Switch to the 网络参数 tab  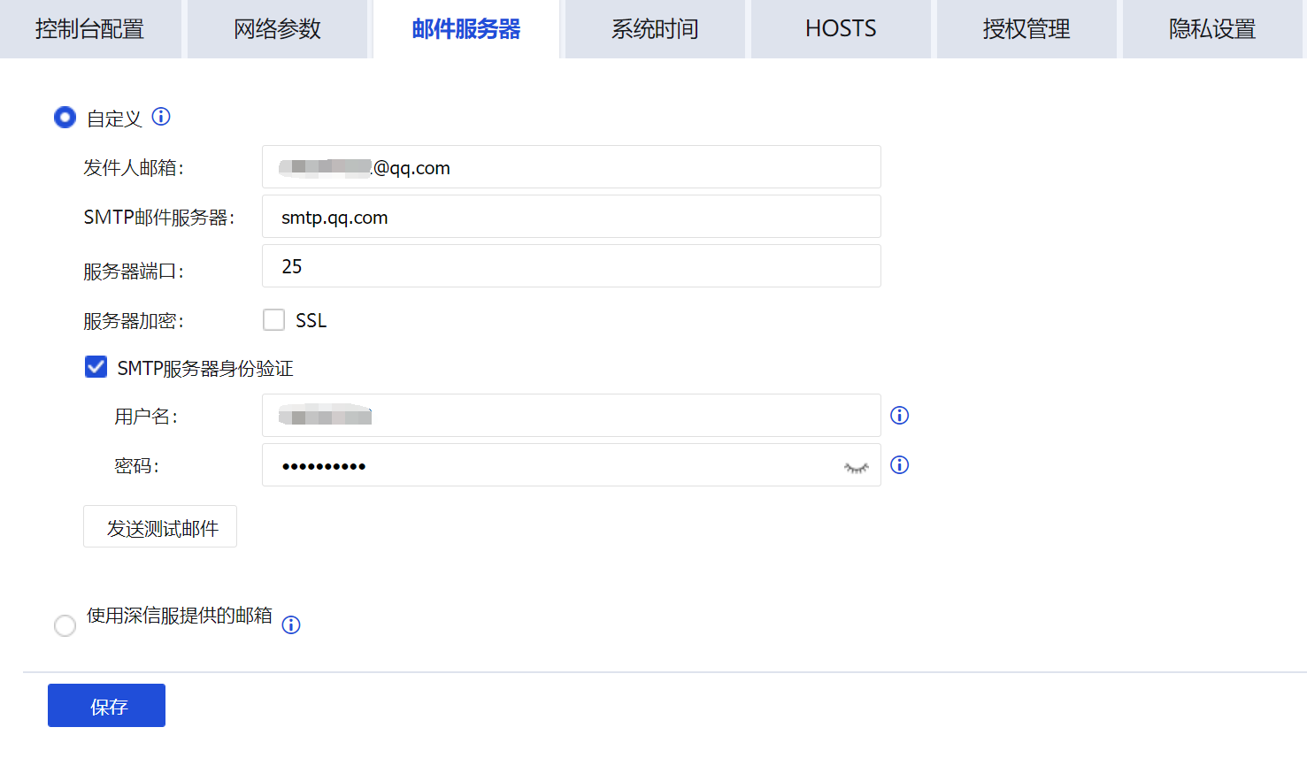click(277, 29)
